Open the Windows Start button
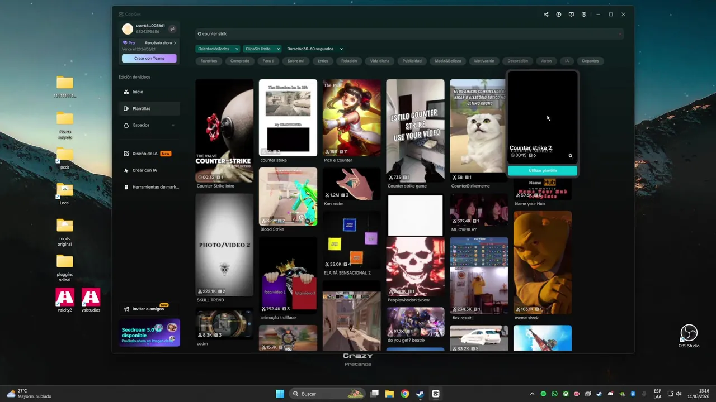 coord(280,394)
